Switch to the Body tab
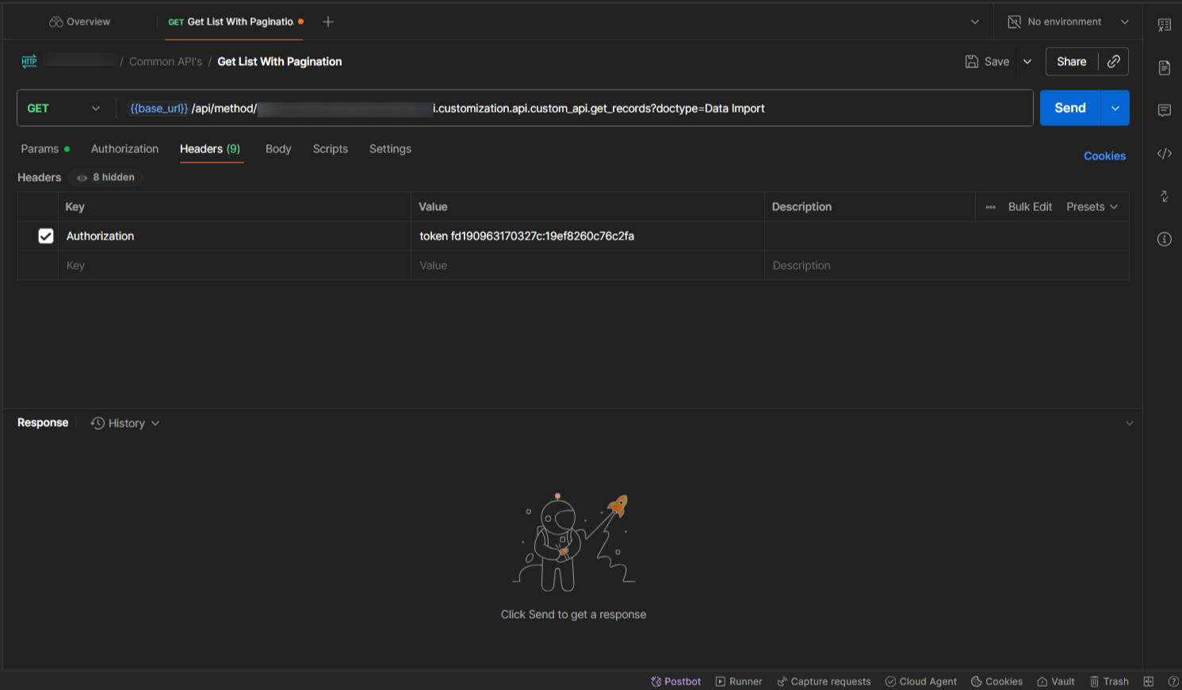This screenshot has height=690, width=1182. coord(278,149)
